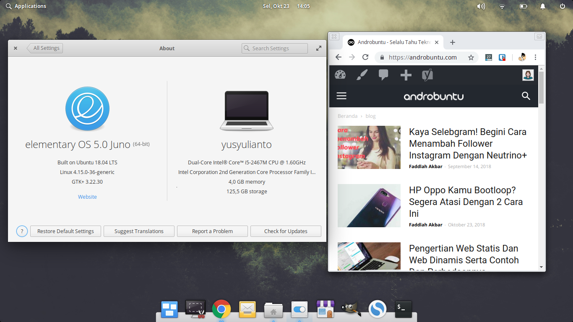Toggle mute with the volume indicator
Screen dimensions: 573x322
coord(481,6)
